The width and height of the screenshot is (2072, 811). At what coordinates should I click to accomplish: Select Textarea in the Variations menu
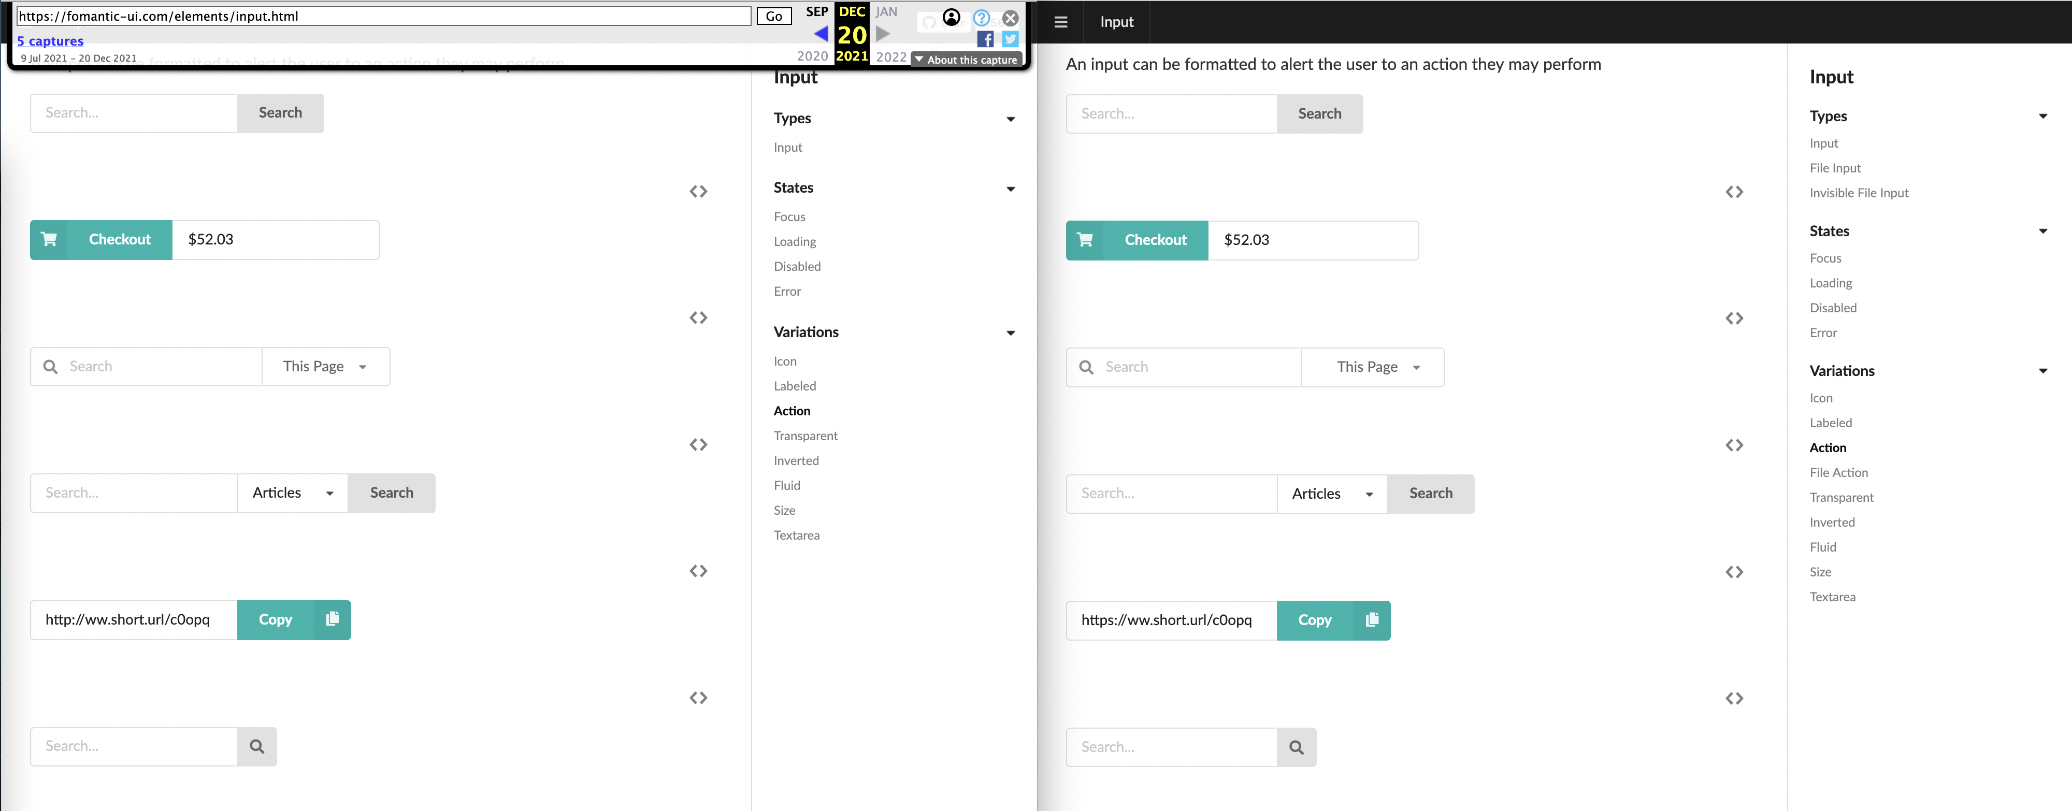[x=796, y=534]
